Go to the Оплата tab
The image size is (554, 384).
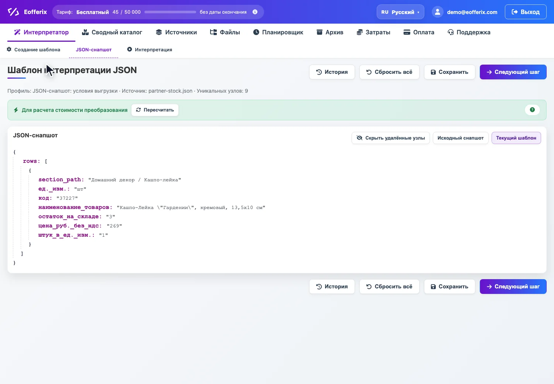(x=419, y=32)
